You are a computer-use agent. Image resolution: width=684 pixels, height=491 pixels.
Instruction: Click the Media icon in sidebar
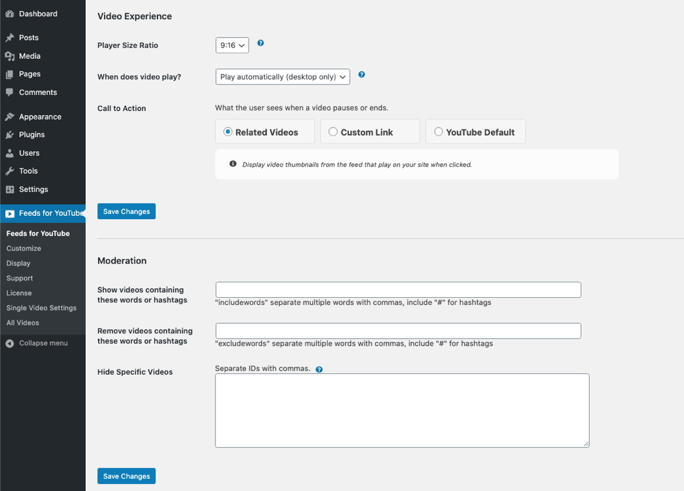(x=10, y=56)
